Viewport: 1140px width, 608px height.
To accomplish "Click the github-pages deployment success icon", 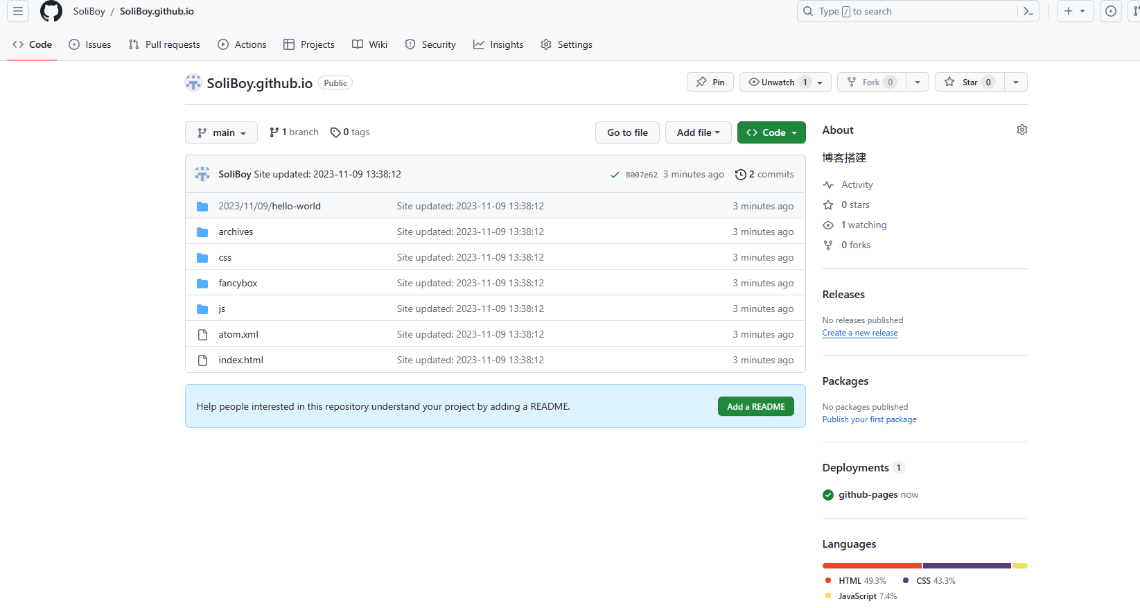I will 828,495.
